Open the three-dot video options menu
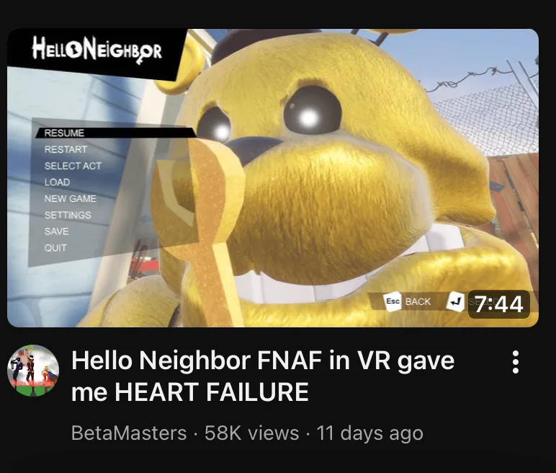556x473 pixels. click(516, 362)
